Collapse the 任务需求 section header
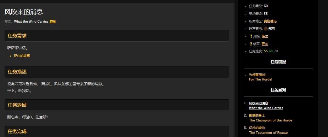The image size is (328, 137). click(117, 36)
